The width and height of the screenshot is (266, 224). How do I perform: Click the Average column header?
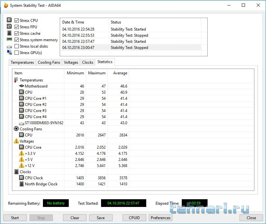click(x=118, y=73)
